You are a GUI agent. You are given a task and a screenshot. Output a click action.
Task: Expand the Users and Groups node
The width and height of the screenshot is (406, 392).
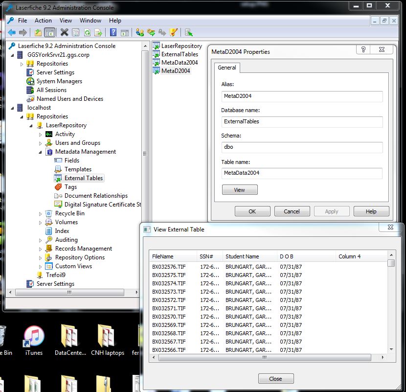41,143
